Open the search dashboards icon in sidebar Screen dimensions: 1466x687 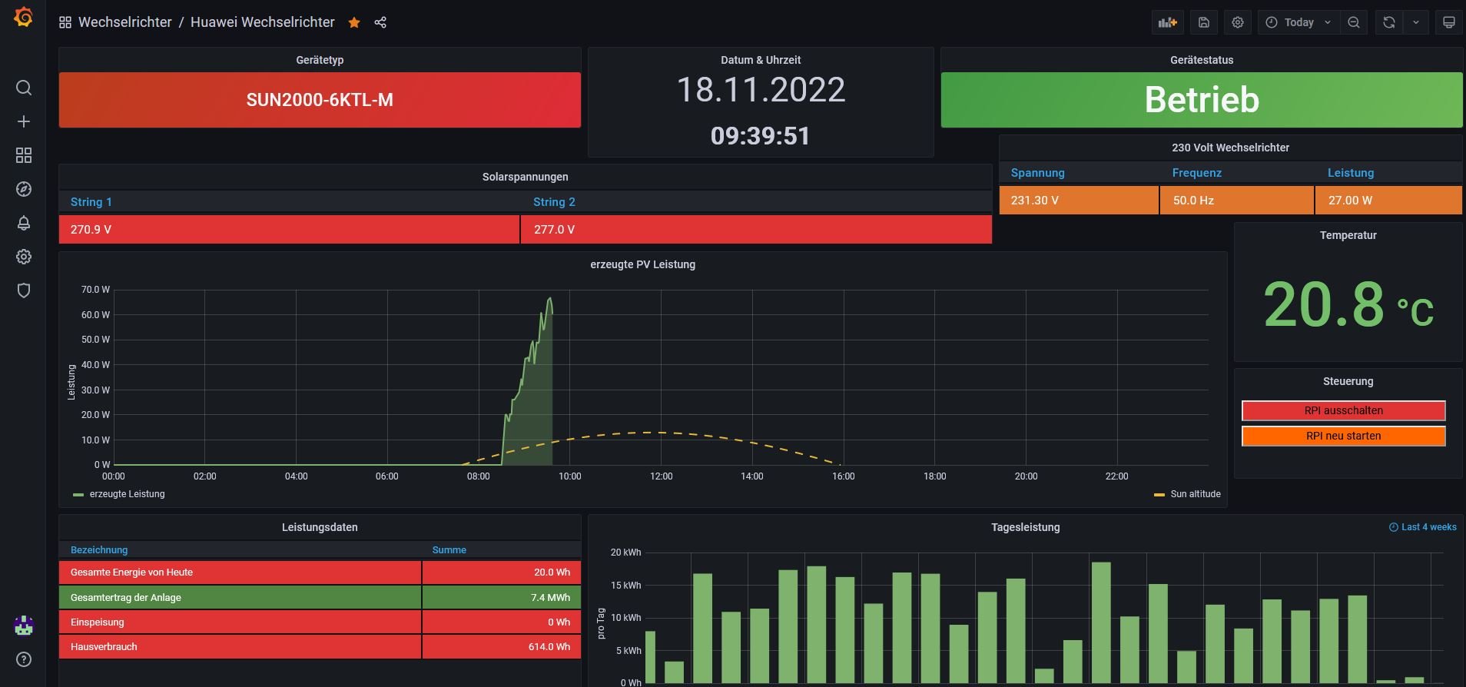tap(24, 88)
